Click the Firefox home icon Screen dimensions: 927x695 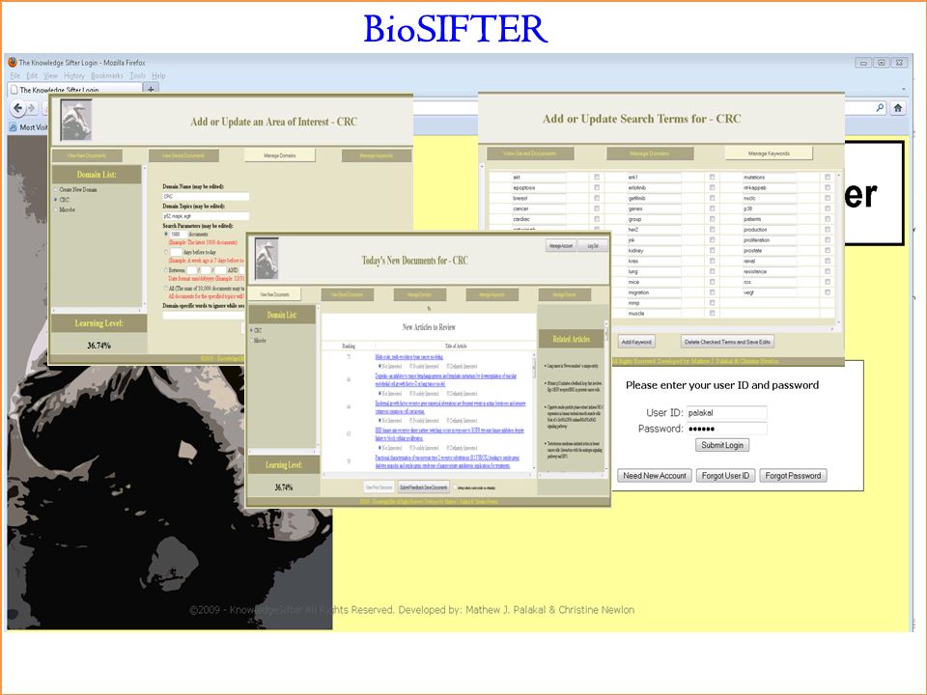point(898,107)
